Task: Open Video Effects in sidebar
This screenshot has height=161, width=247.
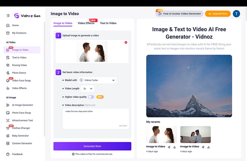Action: 19,88
